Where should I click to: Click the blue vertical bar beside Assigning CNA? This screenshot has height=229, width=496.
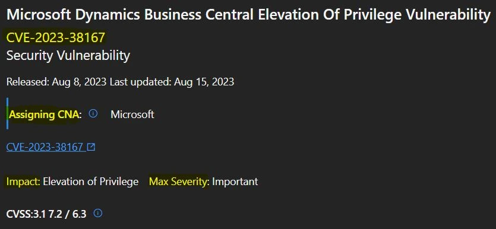pyautogui.click(x=7, y=113)
